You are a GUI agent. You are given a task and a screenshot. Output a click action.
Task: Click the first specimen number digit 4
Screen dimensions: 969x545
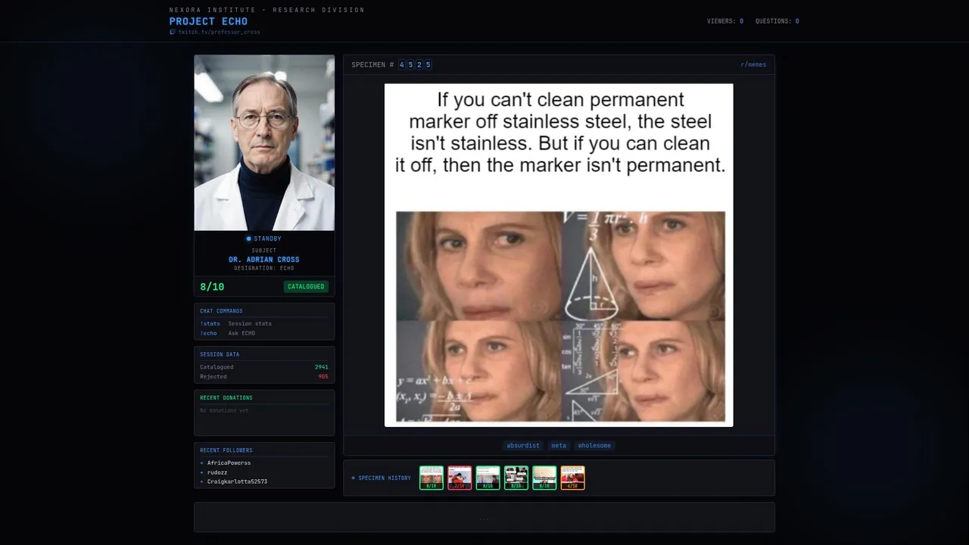[x=402, y=65]
